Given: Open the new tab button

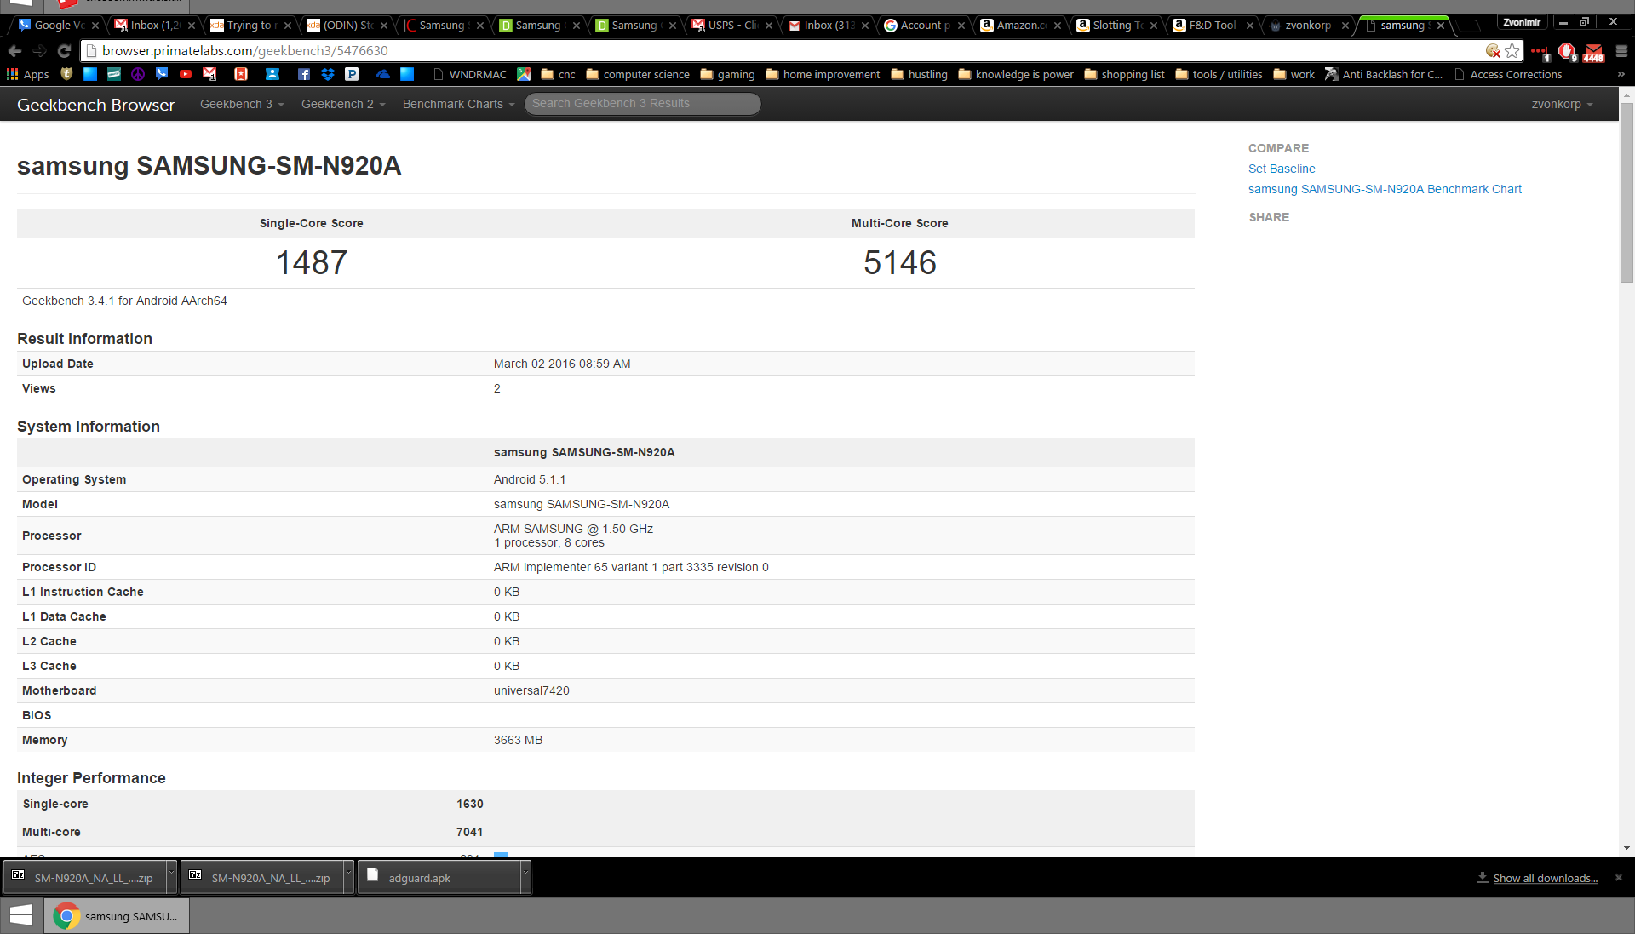Looking at the screenshot, I should [1468, 26].
